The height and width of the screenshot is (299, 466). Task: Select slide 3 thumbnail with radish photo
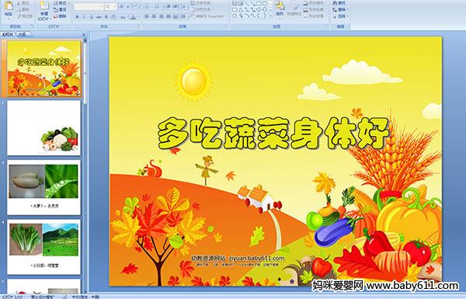[x=44, y=187]
